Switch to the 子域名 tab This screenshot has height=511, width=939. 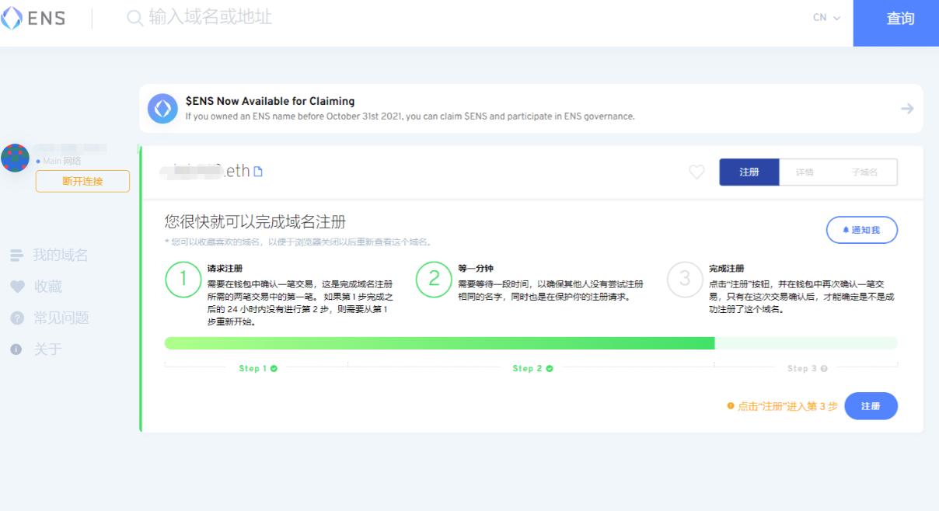(x=864, y=172)
